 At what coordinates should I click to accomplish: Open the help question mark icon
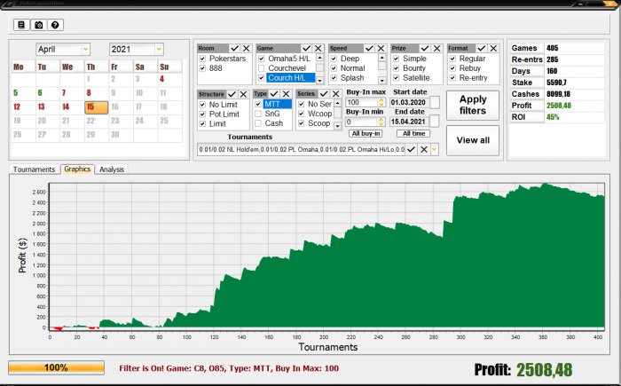coord(55,25)
